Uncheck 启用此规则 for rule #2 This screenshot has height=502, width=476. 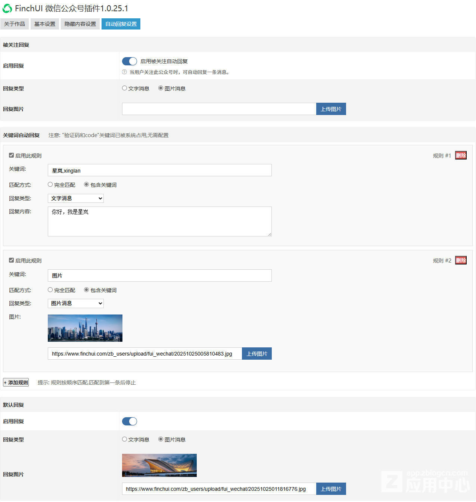click(12, 260)
